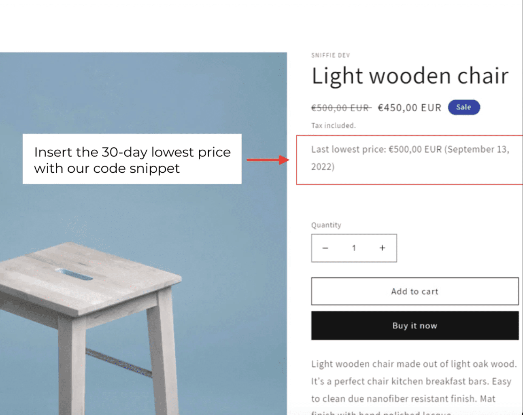The height and width of the screenshot is (415, 523).
Task: Open the Light wooden chair product title
Action: [x=410, y=76]
